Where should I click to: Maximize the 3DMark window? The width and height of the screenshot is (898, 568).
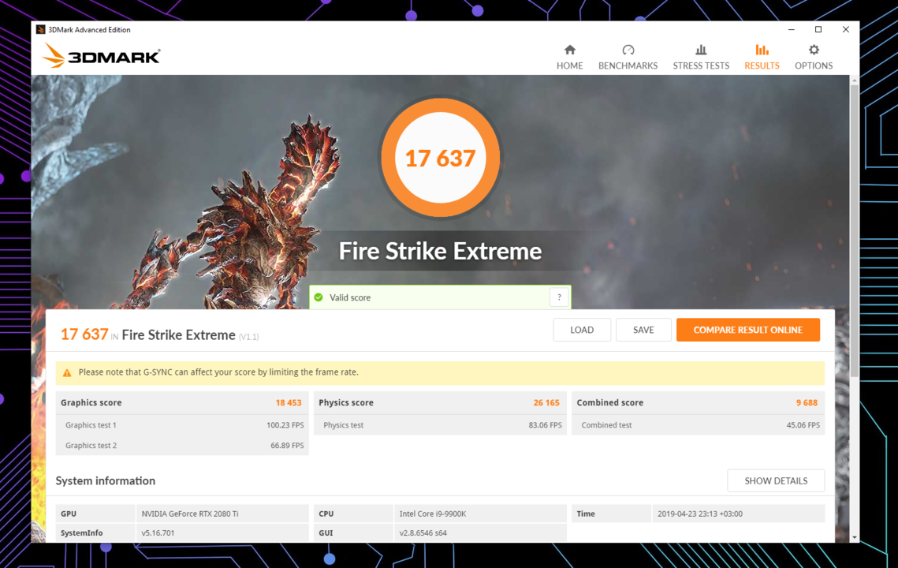[x=818, y=29]
